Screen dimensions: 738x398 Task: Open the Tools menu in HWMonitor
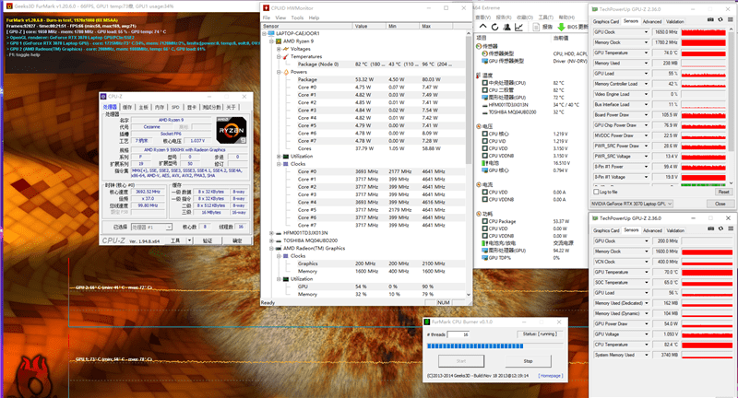[297, 18]
